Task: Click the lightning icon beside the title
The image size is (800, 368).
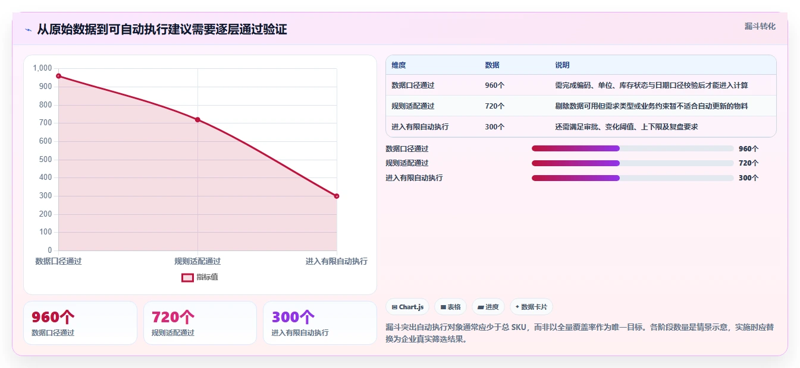Action: click(x=29, y=30)
